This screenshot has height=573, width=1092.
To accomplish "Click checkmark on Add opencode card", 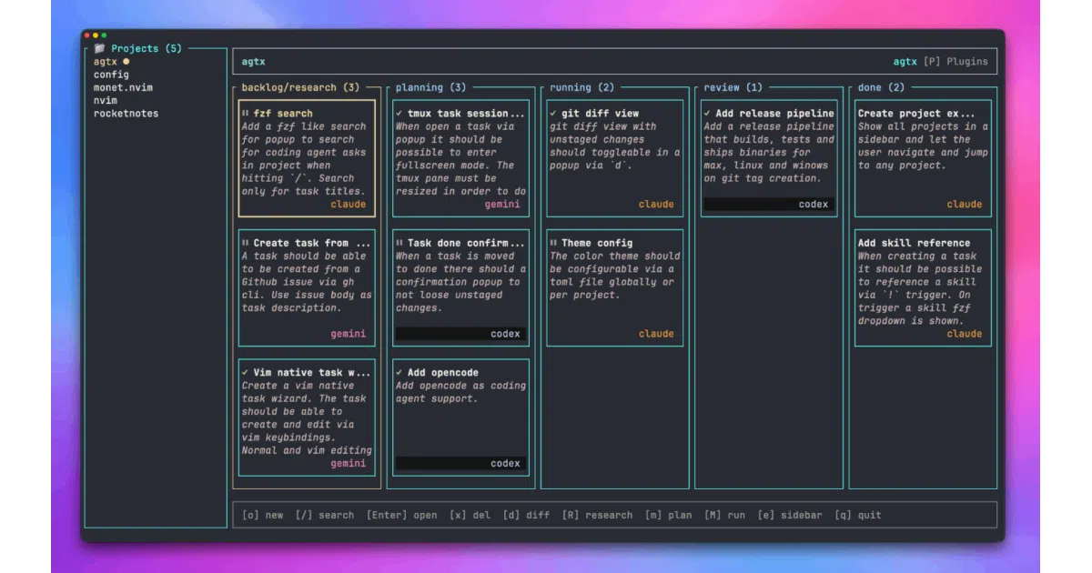I will pos(399,373).
